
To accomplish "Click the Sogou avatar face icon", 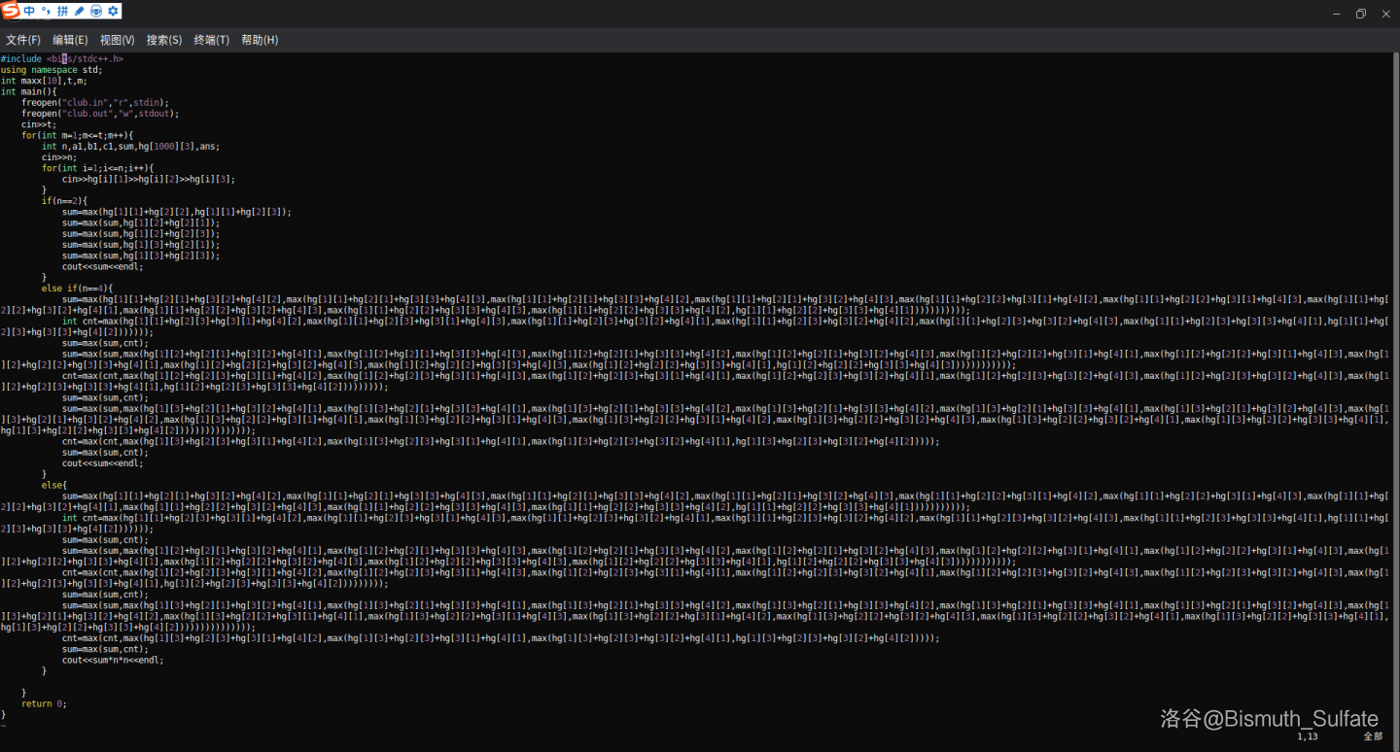I will [x=96, y=11].
